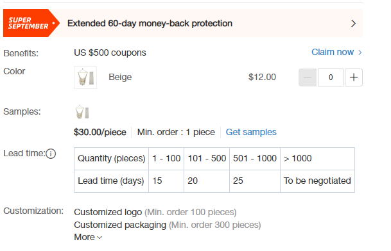Screen dimensions: 391x251
Task: Click the Super September badge icon
Action: coord(31,23)
